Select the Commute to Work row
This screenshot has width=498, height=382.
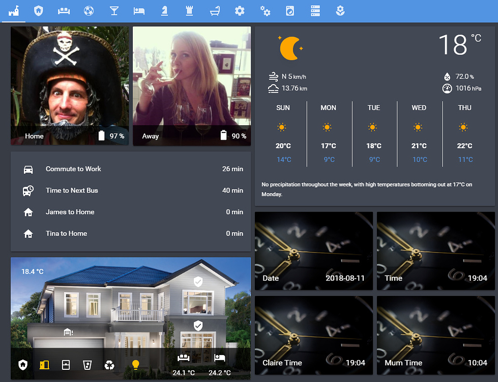(x=131, y=169)
